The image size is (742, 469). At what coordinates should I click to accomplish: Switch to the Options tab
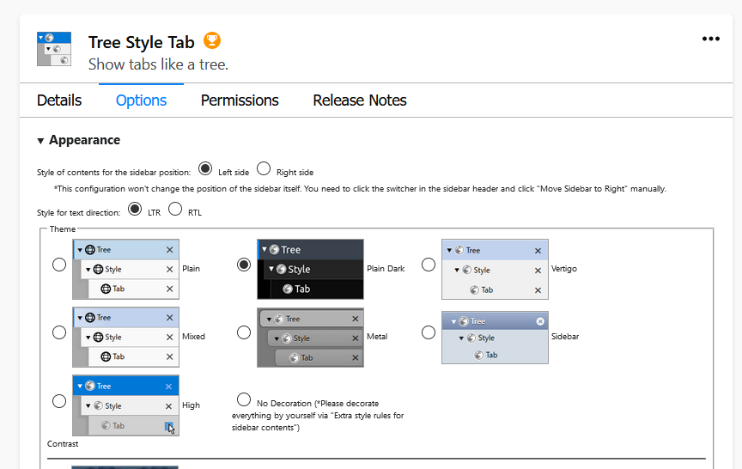point(141,100)
